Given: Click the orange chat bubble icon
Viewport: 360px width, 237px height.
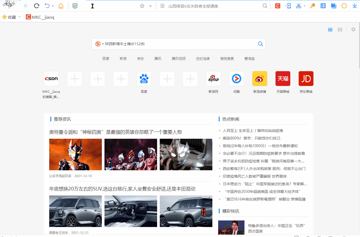Looking at the screenshot, I should tap(344, 6).
